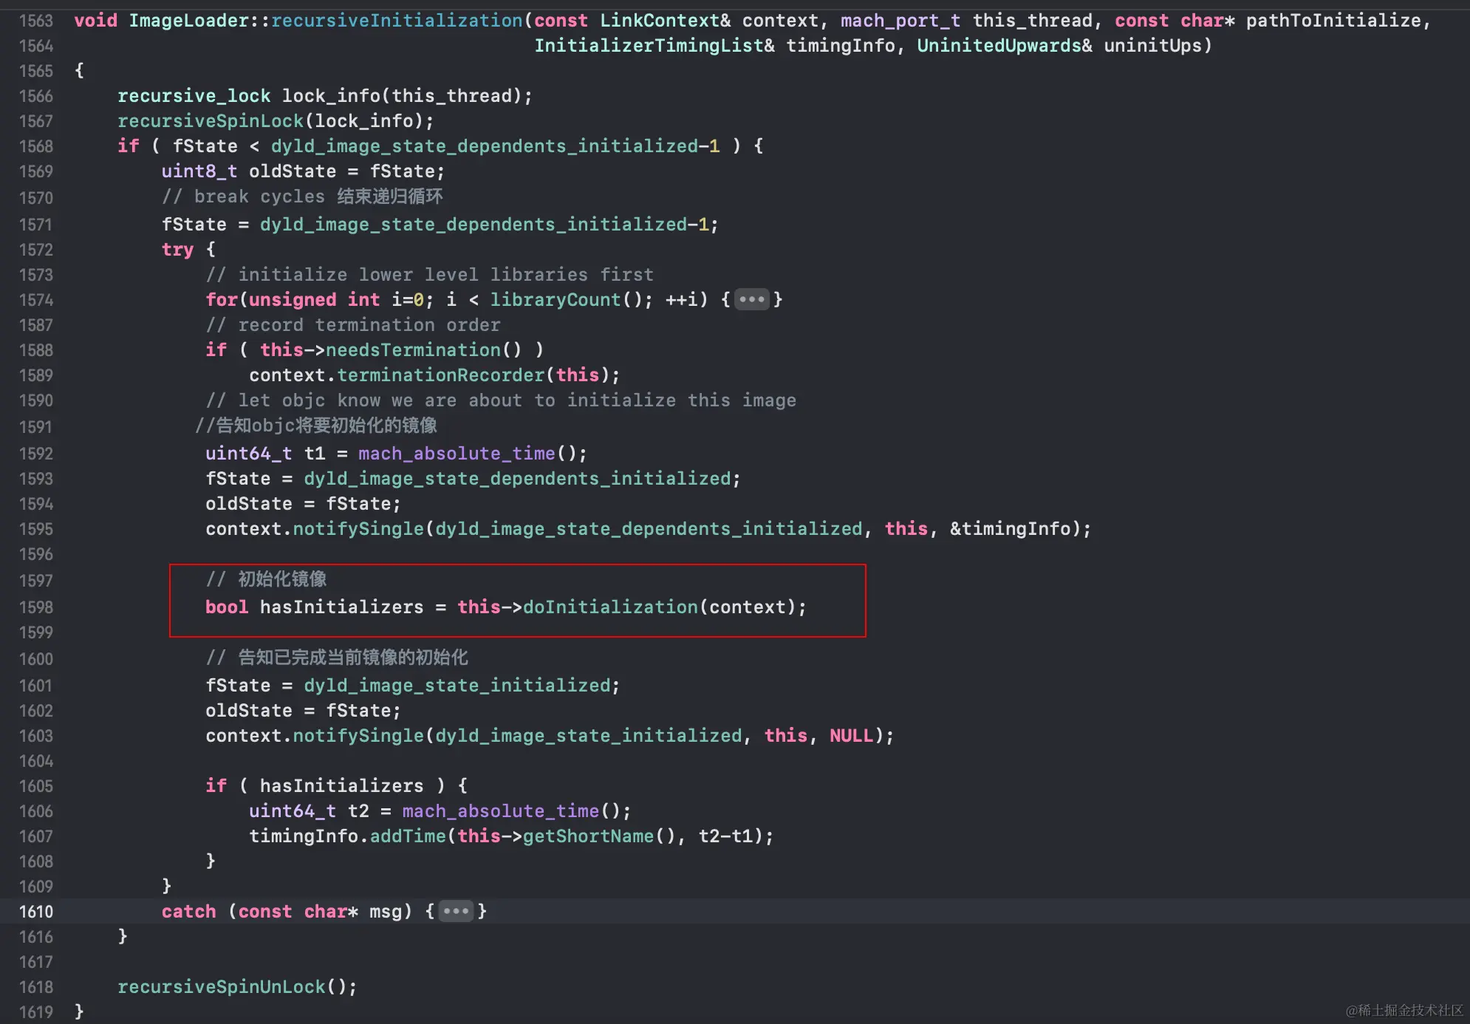1470x1024 pixels.
Task: Click notifySingle on line 1595
Action: (x=358, y=529)
